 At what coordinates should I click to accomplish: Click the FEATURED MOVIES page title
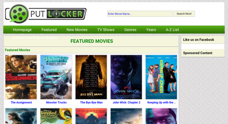pyautogui.click(x=92, y=41)
